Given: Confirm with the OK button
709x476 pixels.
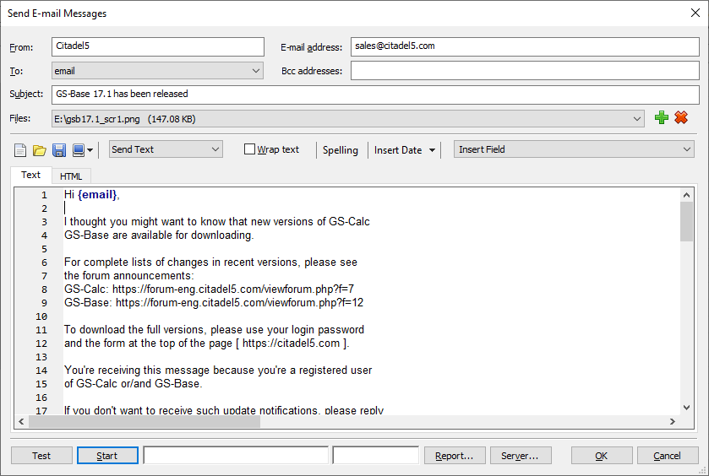Looking at the screenshot, I should pyautogui.click(x=602, y=456).
